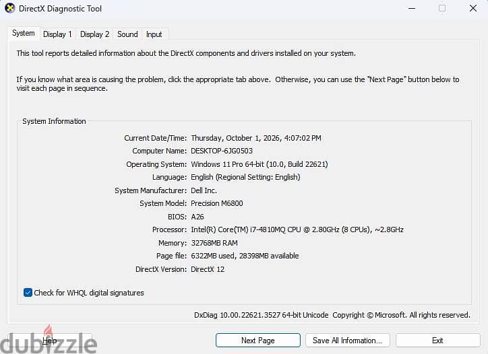Switch to the System tab
The width and height of the screenshot is (488, 354).
(24, 33)
